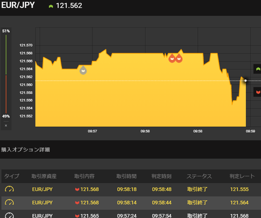Click the 51% sentiment label
The image size is (261, 218).
(x=6, y=31)
